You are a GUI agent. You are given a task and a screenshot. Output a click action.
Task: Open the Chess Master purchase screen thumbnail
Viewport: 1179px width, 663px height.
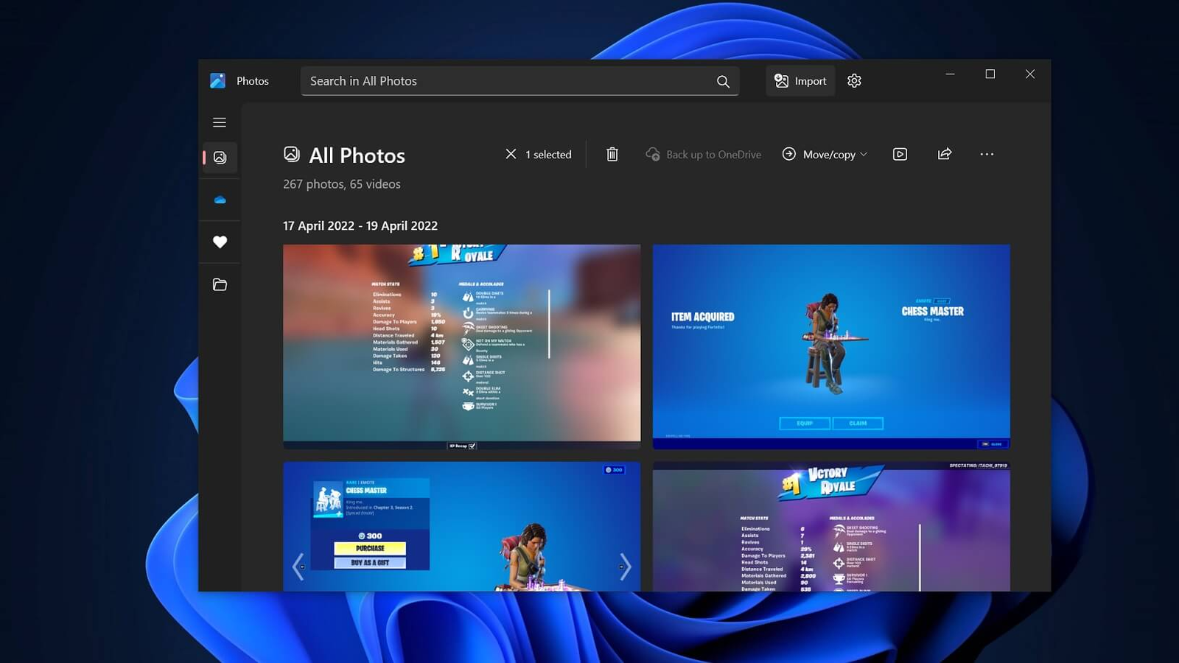click(x=462, y=527)
